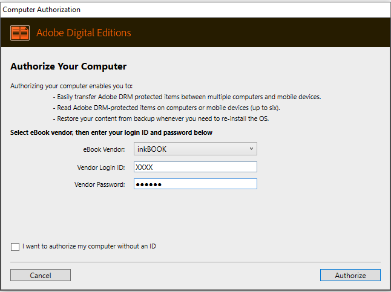Focus the Vendor Password field
391x292 pixels.
point(195,184)
